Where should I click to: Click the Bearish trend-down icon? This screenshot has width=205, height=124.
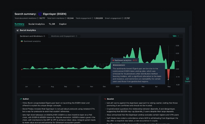(105, 99)
